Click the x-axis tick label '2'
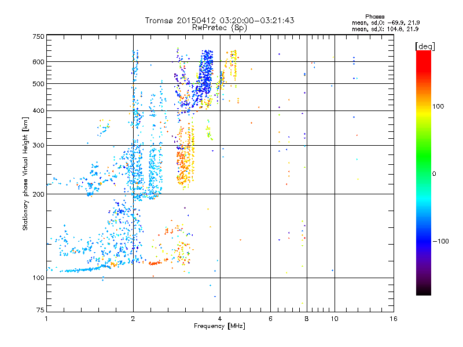463x347 pixels. [133, 319]
